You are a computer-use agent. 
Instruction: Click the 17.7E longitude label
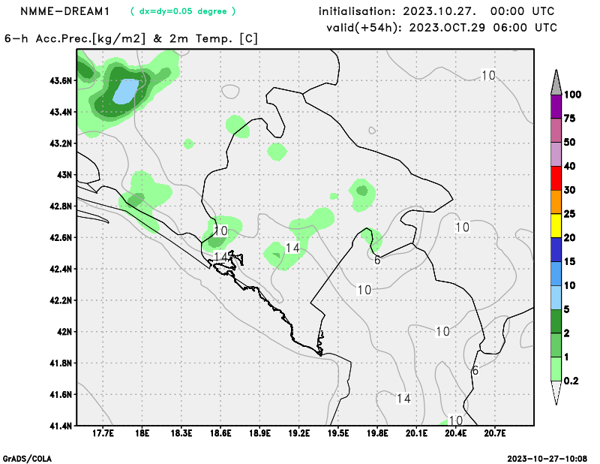[x=103, y=433]
